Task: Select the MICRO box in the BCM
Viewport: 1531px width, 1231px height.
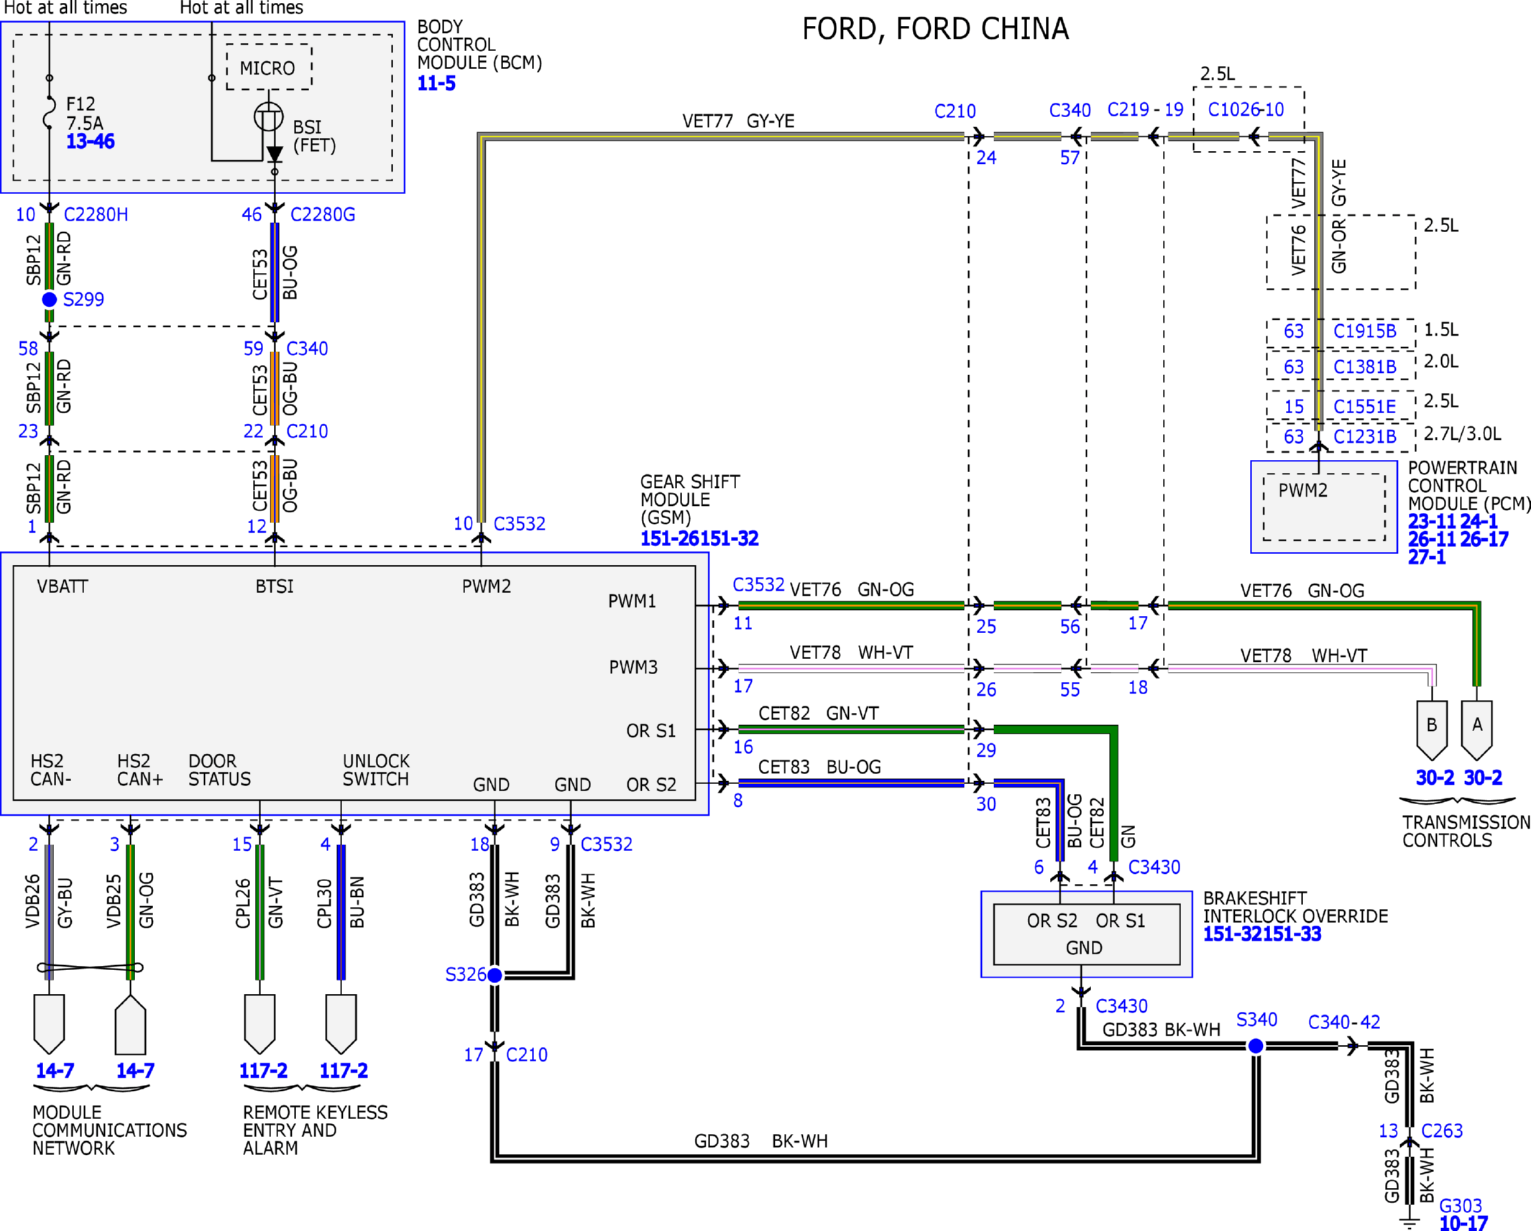Action: click(269, 67)
